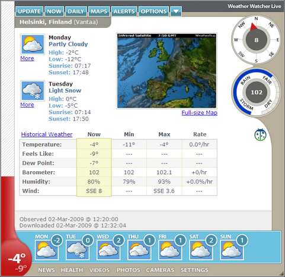Screen dimensions: 285x277
Task: Click the Helsinki, Finland location header
Action: pos(59,22)
